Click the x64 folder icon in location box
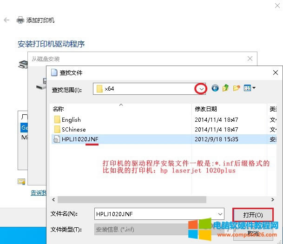Screen dimensions: 283x244 (99, 89)
